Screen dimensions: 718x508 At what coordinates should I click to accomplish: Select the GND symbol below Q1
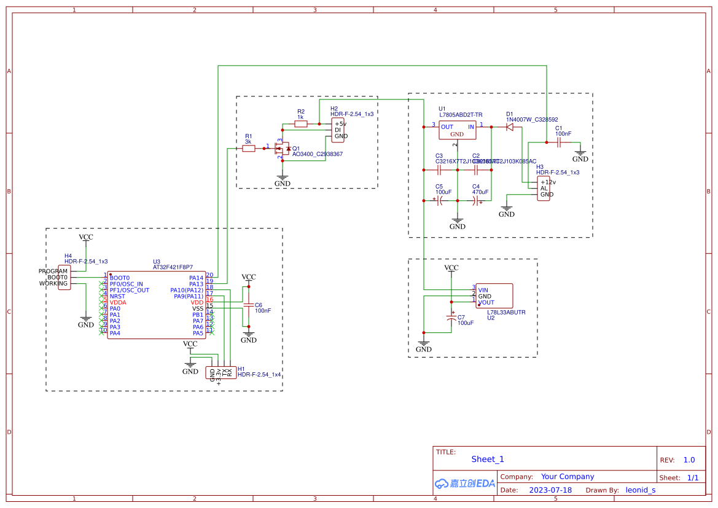[282, 178]
